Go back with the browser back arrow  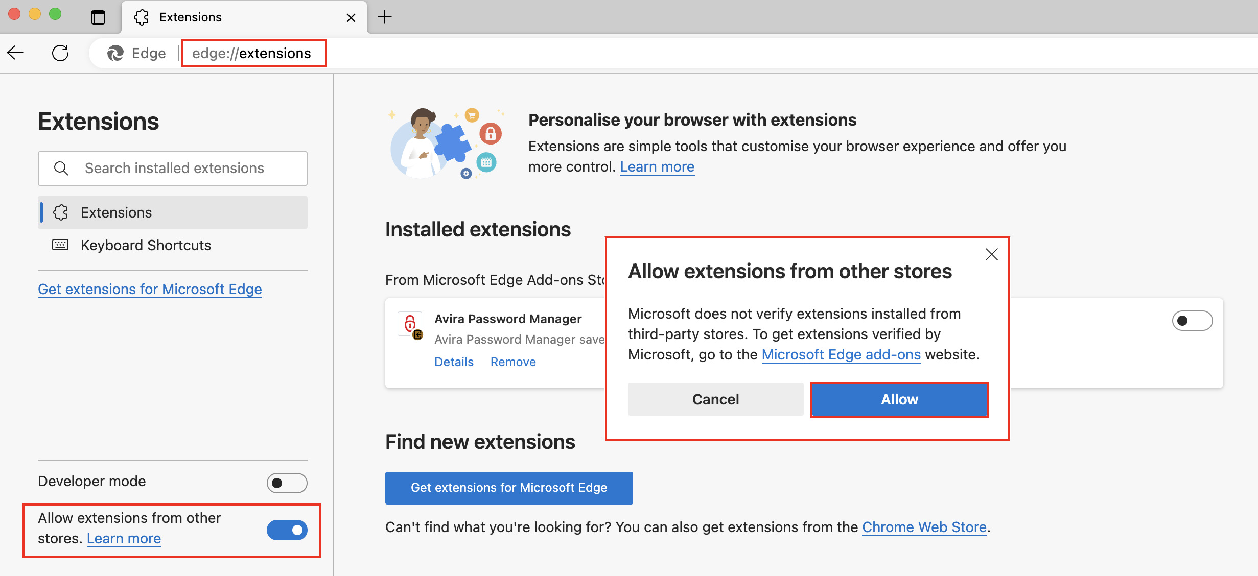click(x=15, y=53)
